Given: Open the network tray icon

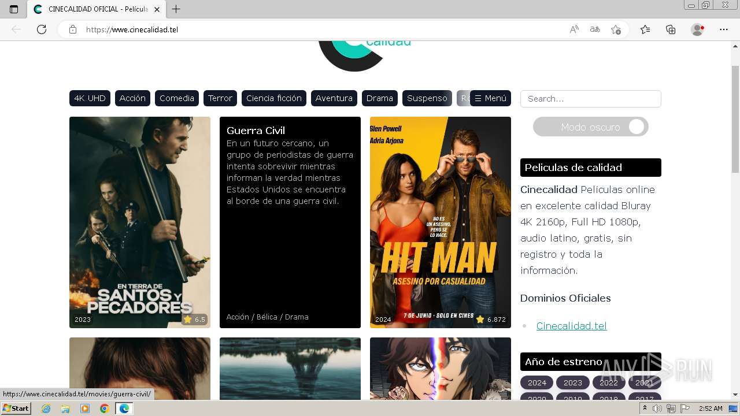Looking at the screenshot, I should [671, 408].
